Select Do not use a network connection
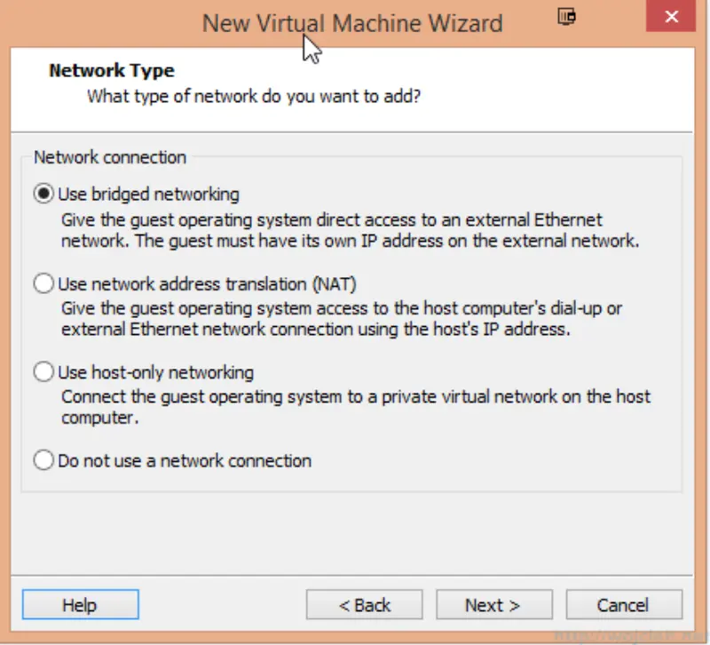This screenshot has width=710, height=645. (x=43, y=460)
